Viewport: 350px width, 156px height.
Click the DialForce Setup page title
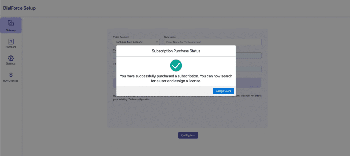click(x=19, y=8)
